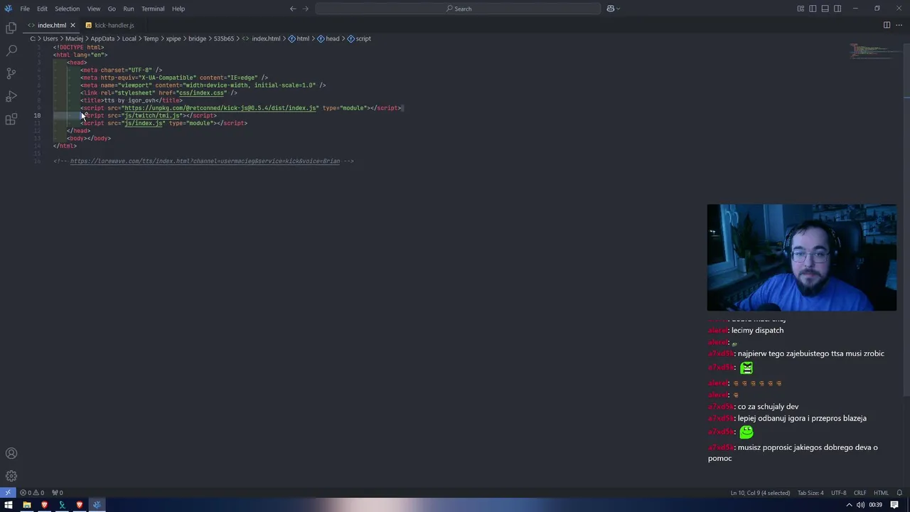This screenshot has height=512, width=910.
Task: Open the Source Control view
Action: (x=11, y=73)
